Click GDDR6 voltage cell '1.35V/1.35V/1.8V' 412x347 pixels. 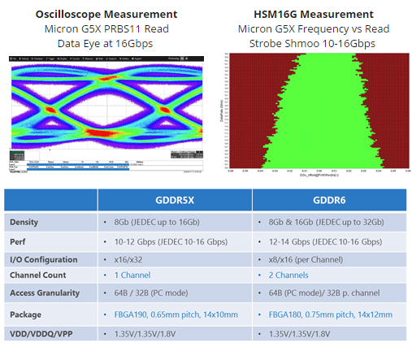[329, 333]
